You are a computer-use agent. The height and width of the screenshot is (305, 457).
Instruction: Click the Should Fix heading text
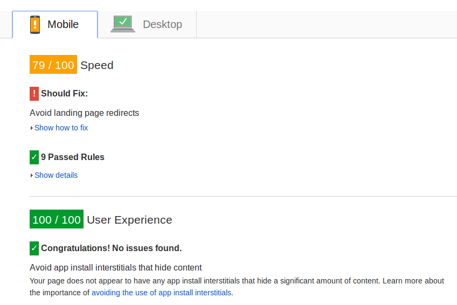point(65,94)
